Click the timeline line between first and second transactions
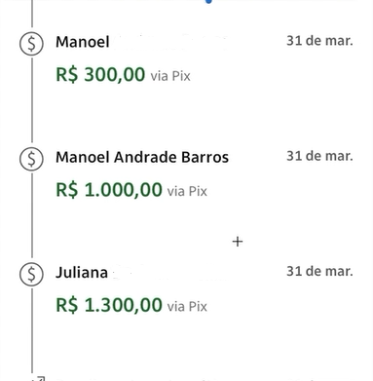The height and width of the screenshot is (381, 373). click(x=32, y=100)
